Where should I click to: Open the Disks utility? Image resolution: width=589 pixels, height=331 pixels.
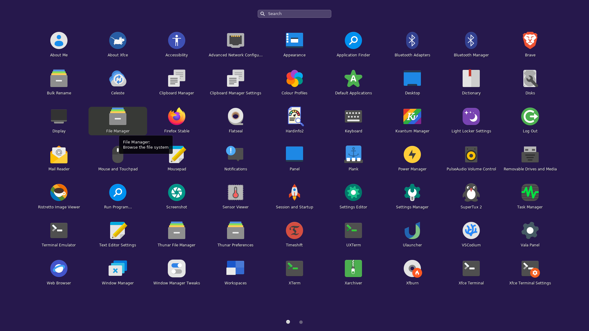pyautogui.click(x=530, y=83)
